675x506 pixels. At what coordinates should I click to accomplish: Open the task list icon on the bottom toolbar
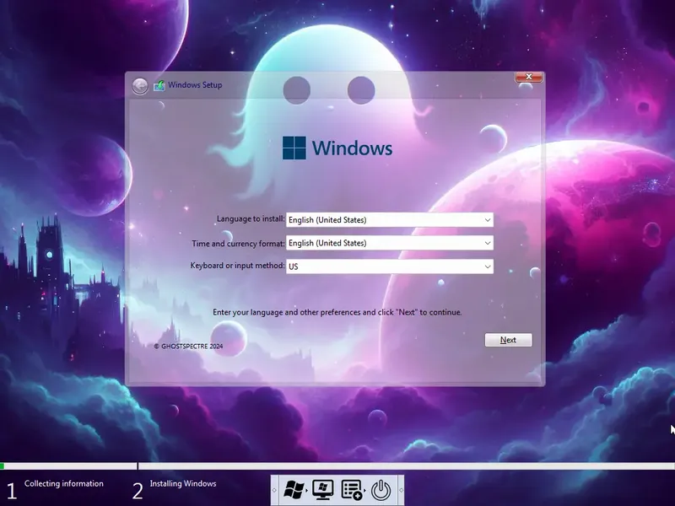click(350, 489)
